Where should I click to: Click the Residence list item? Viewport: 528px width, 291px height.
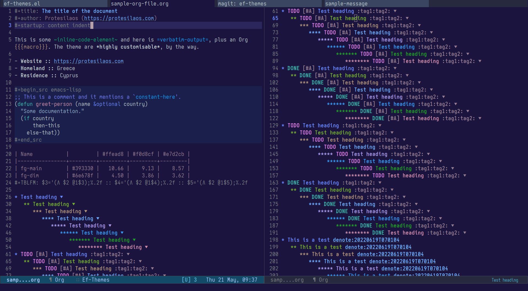(46, 75)
